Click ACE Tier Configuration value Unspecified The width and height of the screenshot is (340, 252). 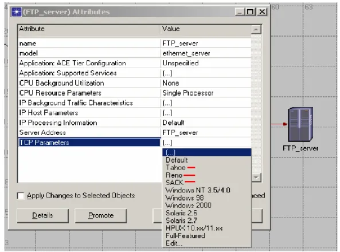(x=206, y=63)
